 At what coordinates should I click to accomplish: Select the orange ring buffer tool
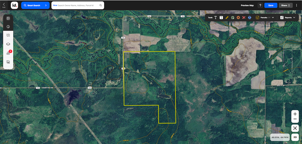(x=238, y=17)
